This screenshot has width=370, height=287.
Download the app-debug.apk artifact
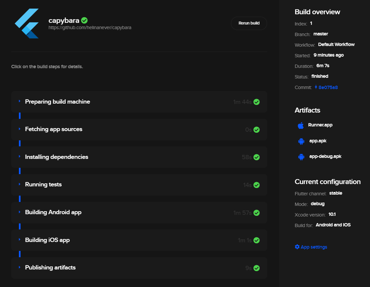click(x=325, y=157)
